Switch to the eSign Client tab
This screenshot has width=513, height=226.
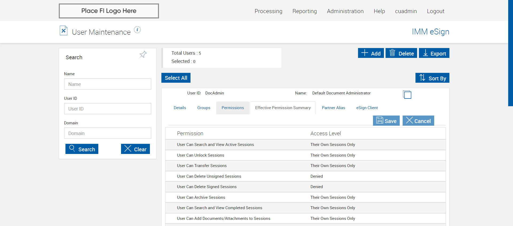coord(367,108)
